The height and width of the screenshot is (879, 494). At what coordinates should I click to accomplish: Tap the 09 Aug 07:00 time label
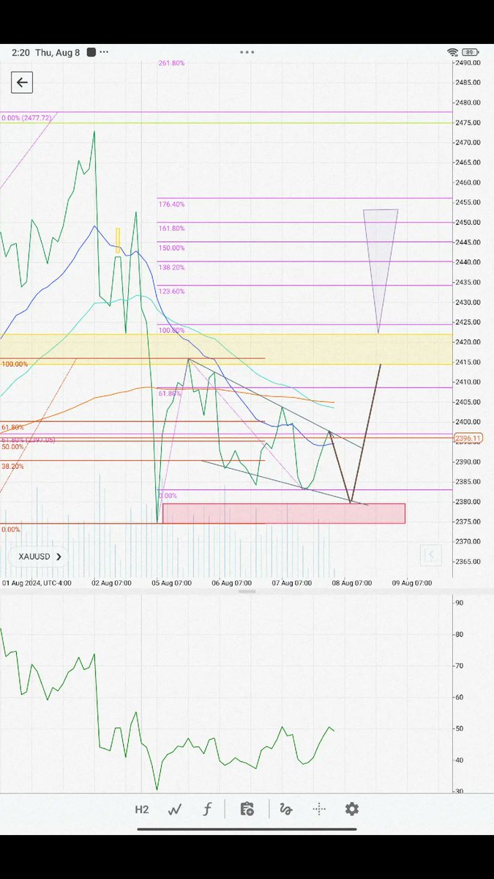point(411,583)
